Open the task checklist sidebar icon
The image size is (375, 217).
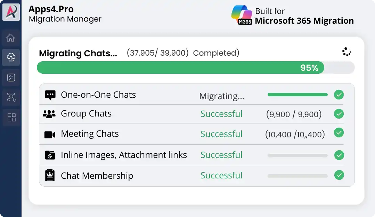click(x=11, y=78)
